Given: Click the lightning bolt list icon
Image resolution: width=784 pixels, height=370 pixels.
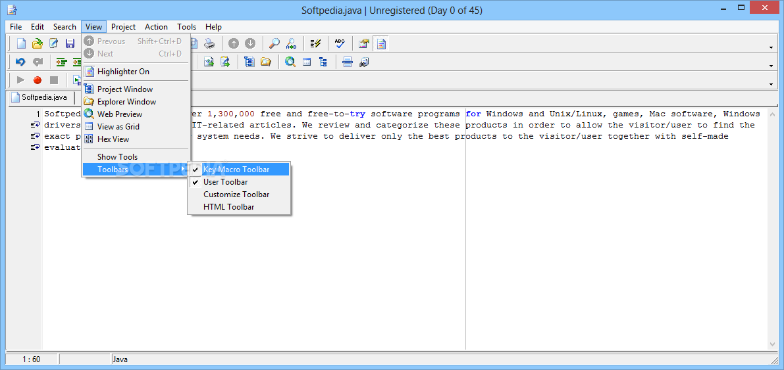Looking at the screenshot, I should tap(315, 43).
